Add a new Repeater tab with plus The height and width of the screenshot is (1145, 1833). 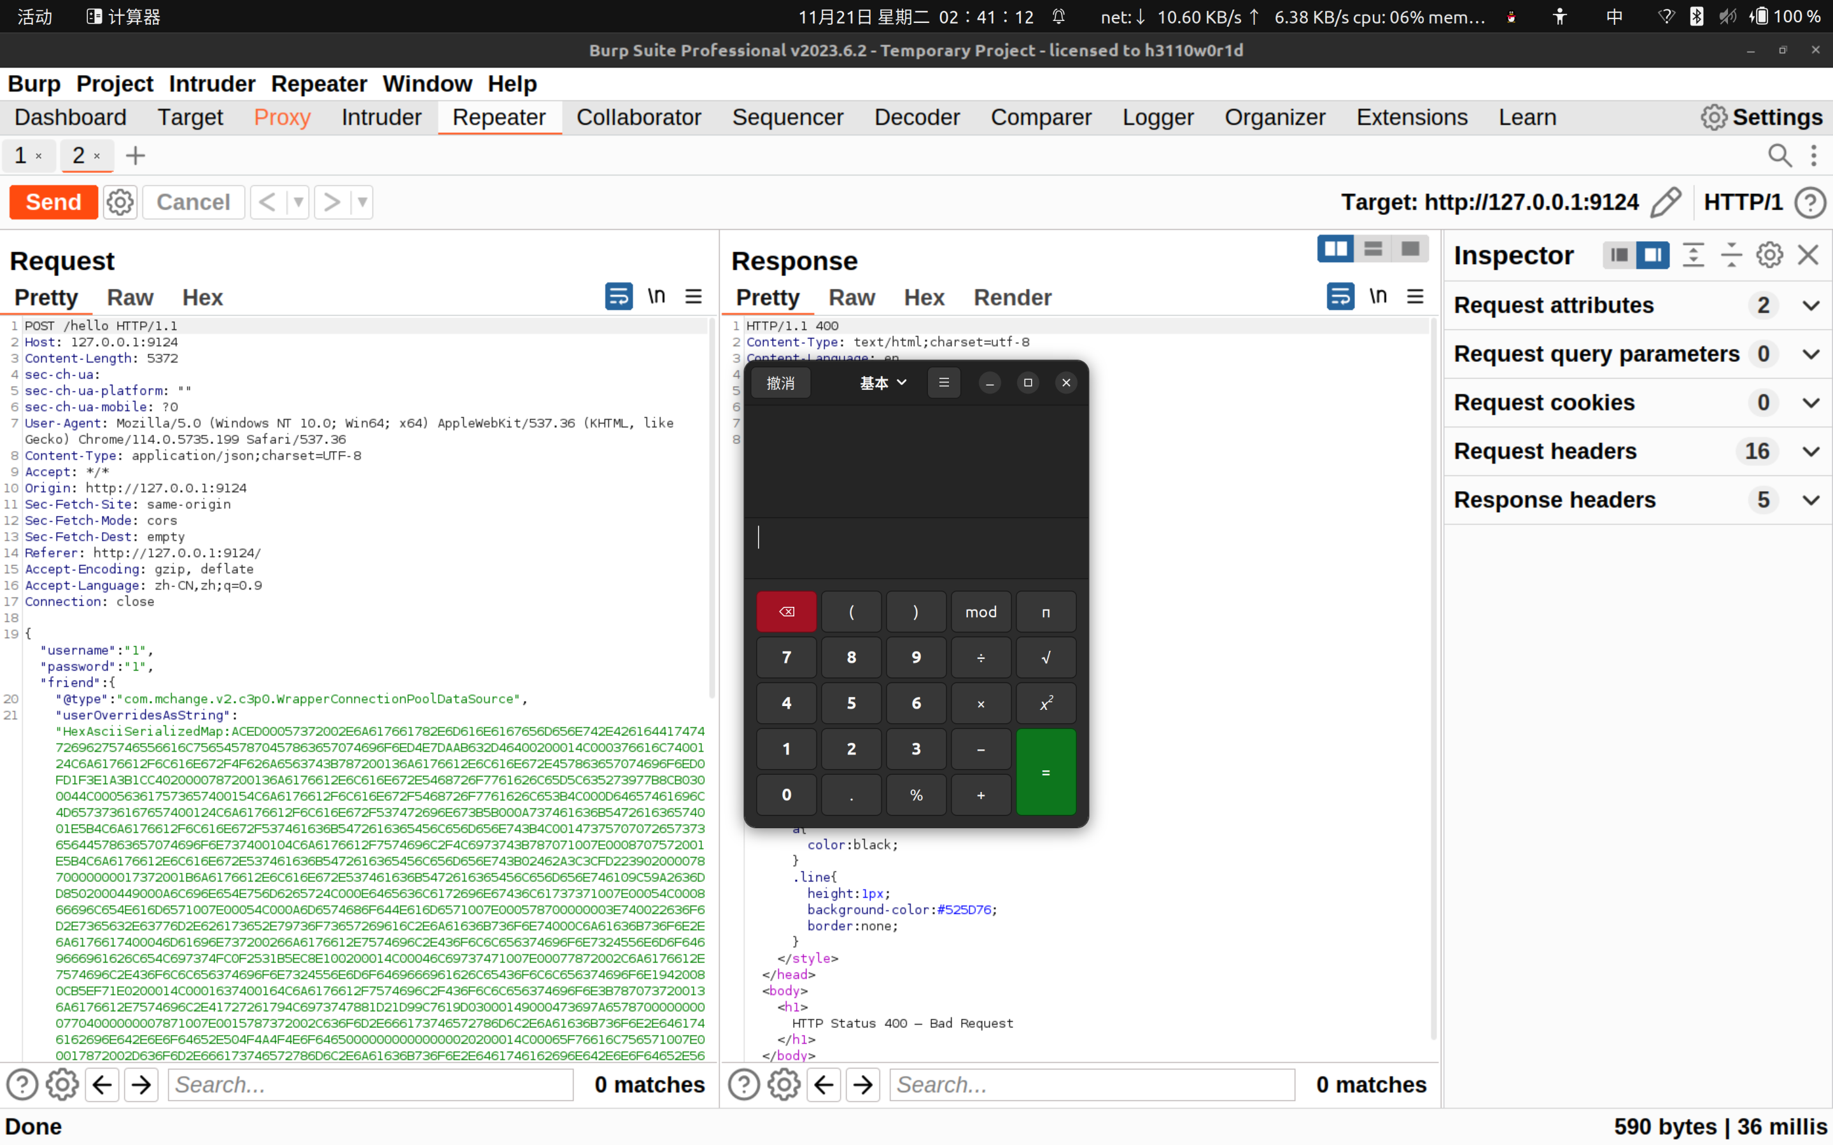tap(136, 156)
